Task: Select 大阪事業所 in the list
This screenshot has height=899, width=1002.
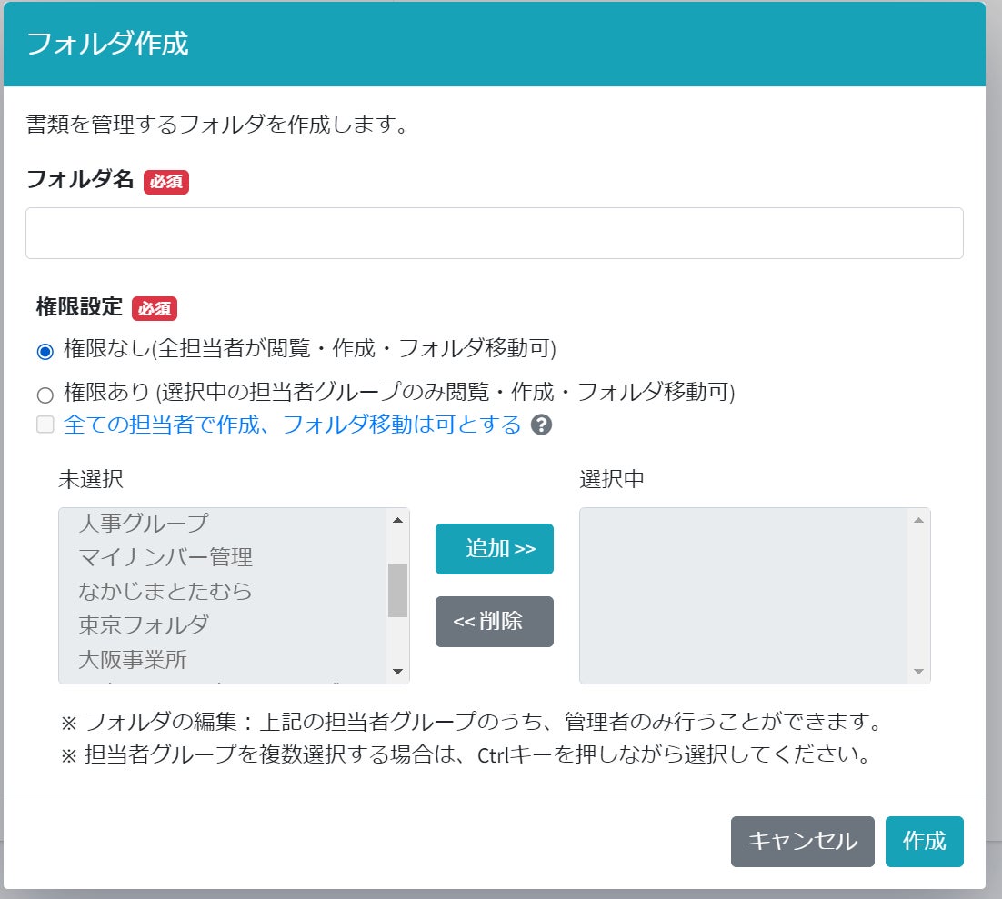Action: tap(133, 658)
